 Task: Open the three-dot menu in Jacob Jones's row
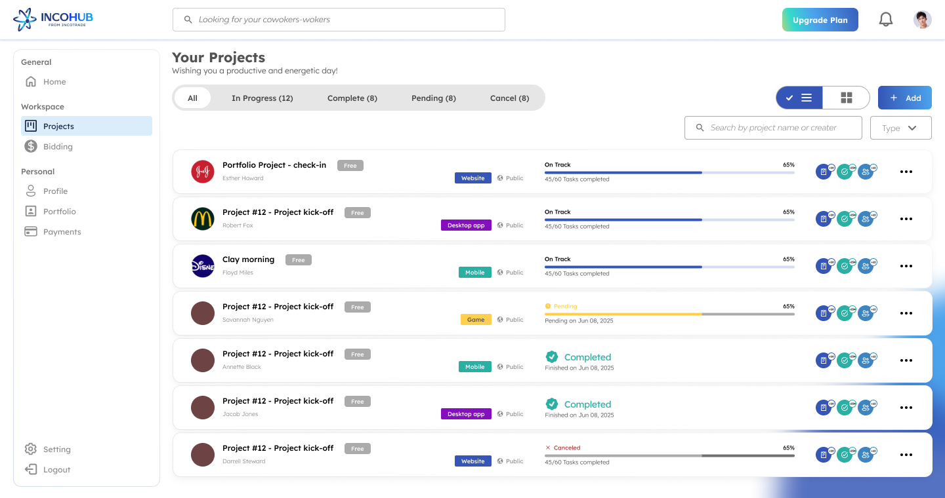pos(906,408)
